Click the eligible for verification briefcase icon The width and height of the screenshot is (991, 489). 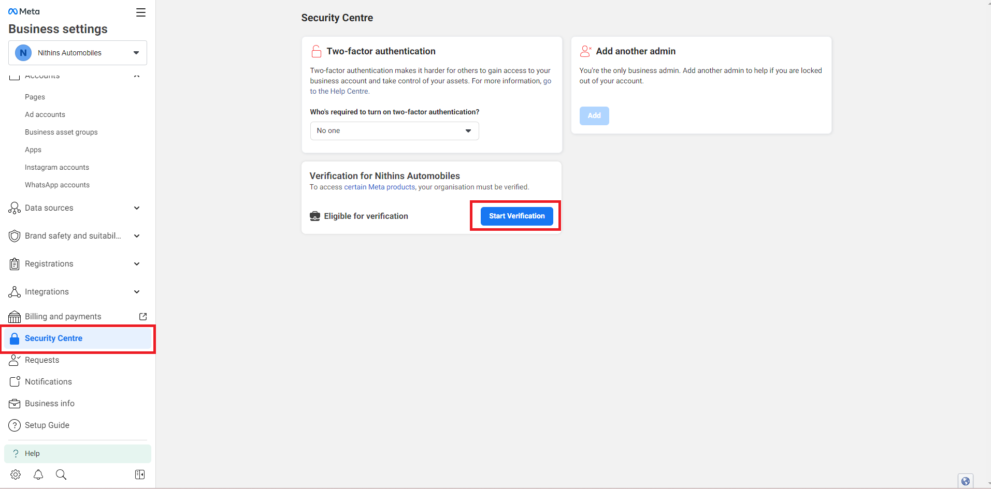point(315,216)
